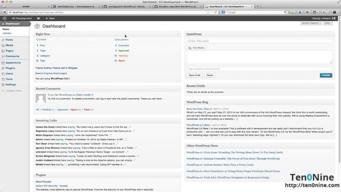Click the reload icon in address bar
The height and width of the screenshot is (192, 341).
coord(216,12)
